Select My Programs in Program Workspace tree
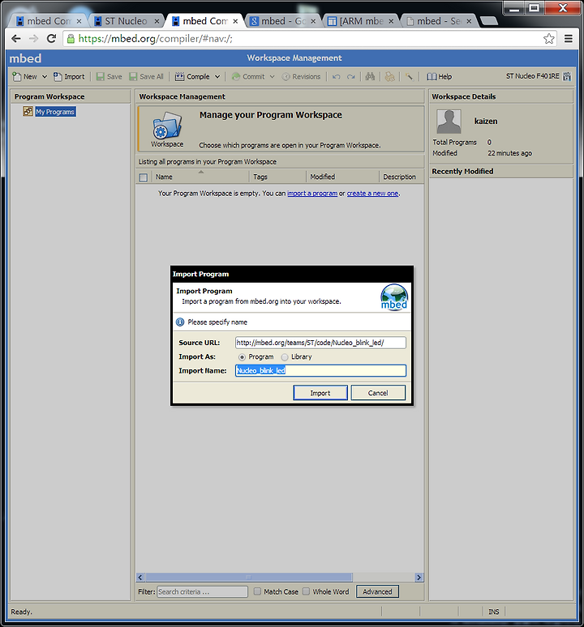The width and height of the screenshot is (584, 627). tap(55, 112)
